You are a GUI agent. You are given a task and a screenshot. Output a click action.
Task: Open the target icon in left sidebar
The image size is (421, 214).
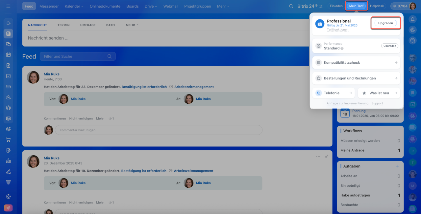point(9,129)
